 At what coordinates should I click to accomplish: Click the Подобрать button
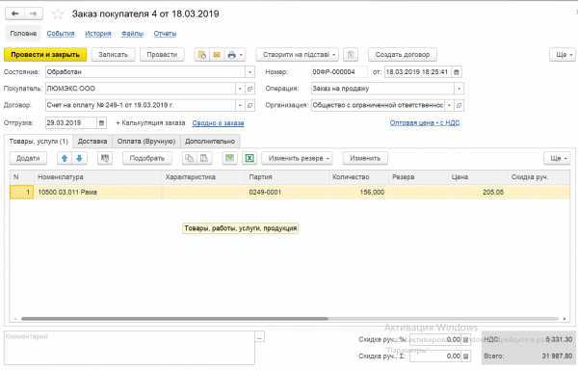(147, 158)
